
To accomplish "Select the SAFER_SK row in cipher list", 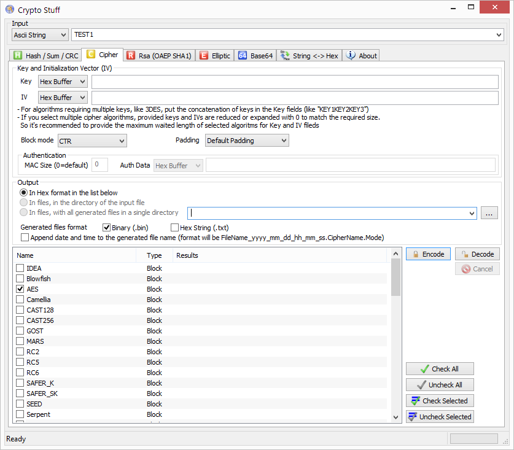I will (x=201, y=394).
